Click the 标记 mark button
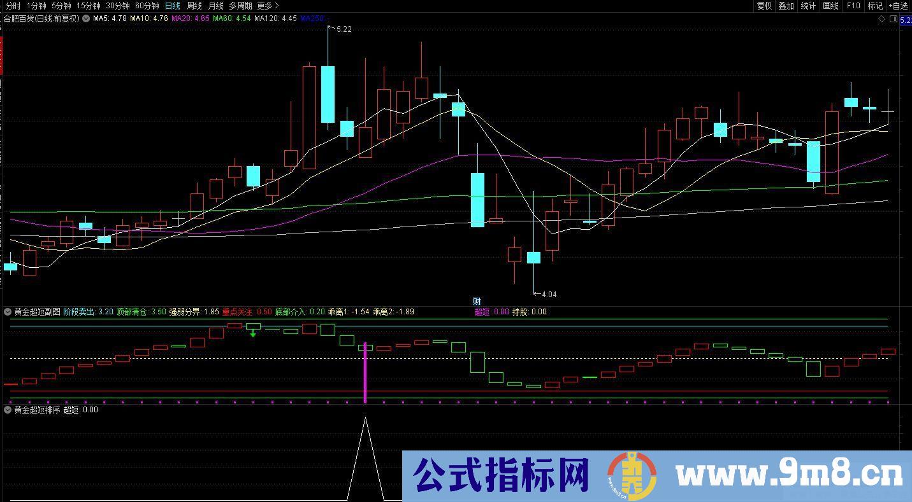This screenshot has width=912, height=502. click(875, 6)
